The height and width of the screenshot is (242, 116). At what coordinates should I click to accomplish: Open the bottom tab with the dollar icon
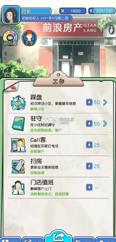(x=10, y=240)
